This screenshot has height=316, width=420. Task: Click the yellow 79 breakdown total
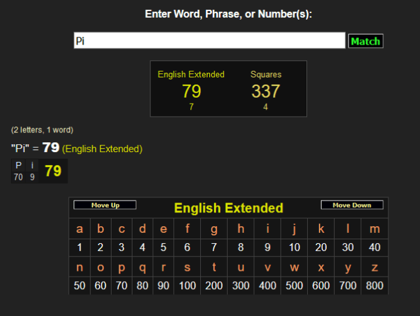(x=52, y=171)
